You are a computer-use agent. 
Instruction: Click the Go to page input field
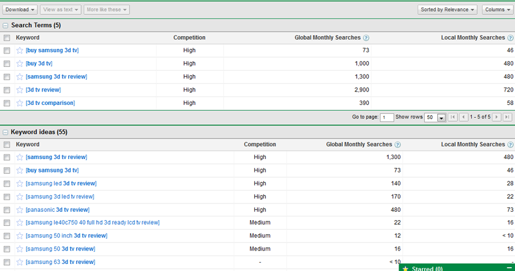386,117
